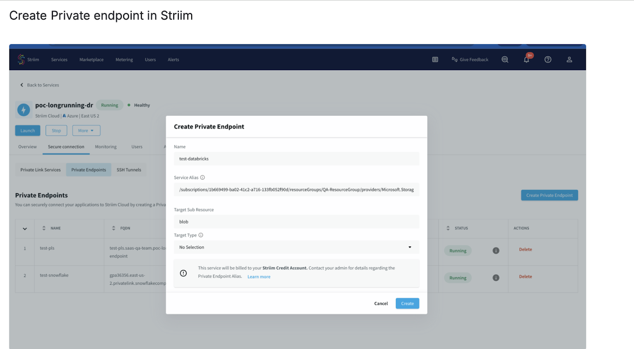Viewport: 634px width, 349px height.
Task: Switch to the Monitoring tab
Action: coord(106,146)
